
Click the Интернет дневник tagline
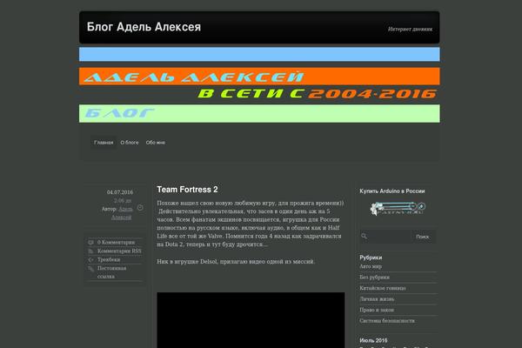coord(410,29)
